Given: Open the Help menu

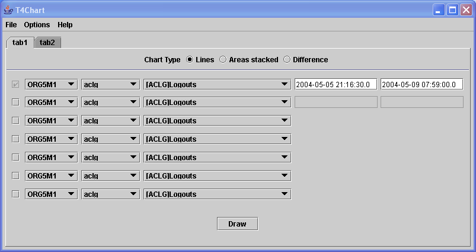Looking at the screenshot, I should point(65,25).
